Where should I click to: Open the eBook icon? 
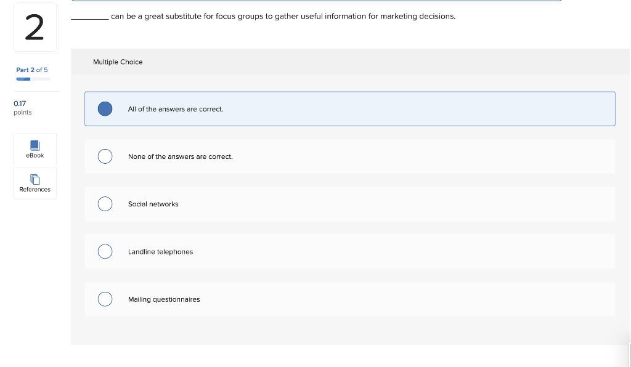[35, 145]
